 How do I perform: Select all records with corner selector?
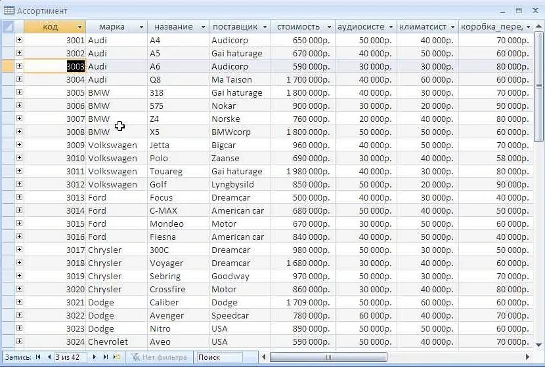tap(8, 27)
